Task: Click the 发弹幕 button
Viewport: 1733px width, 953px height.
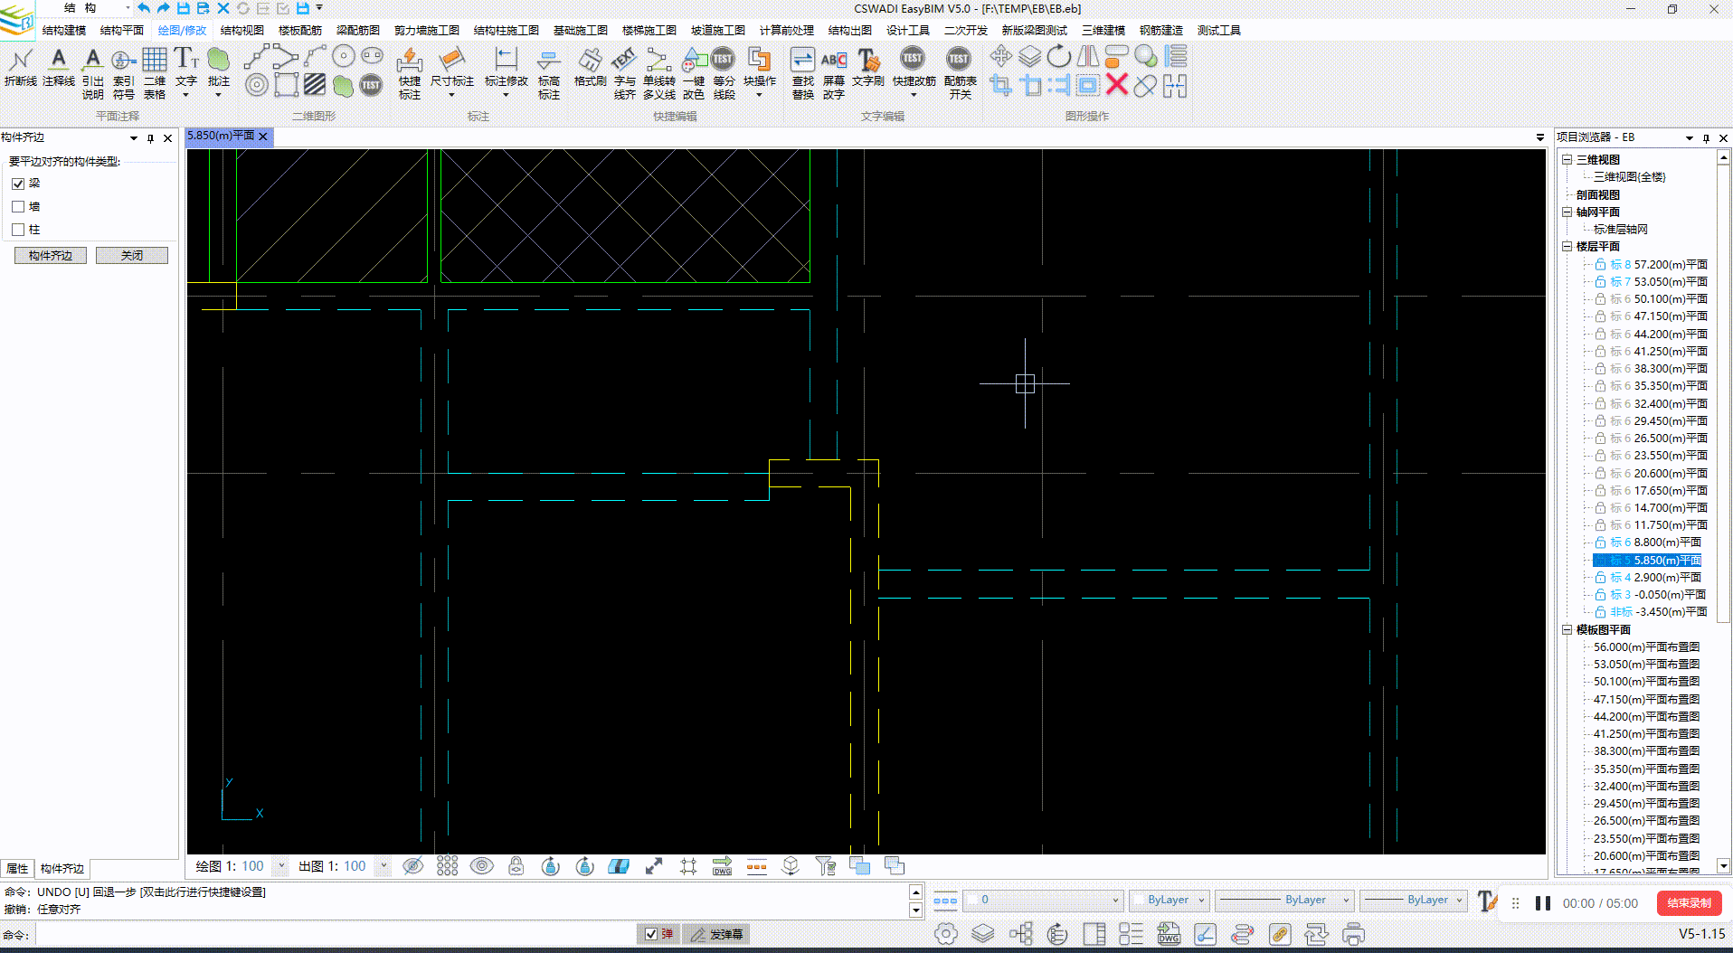Action: click(x=717, y=934)
